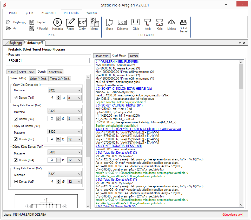Open the KOMPOZİT ribbon tab
251x220 pixels.
[49, 13]
